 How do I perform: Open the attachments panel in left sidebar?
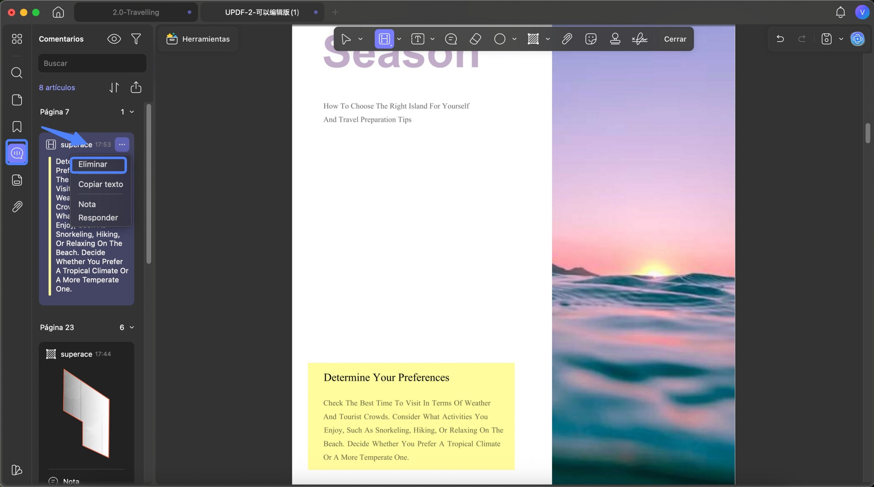[x=17, y=206]
